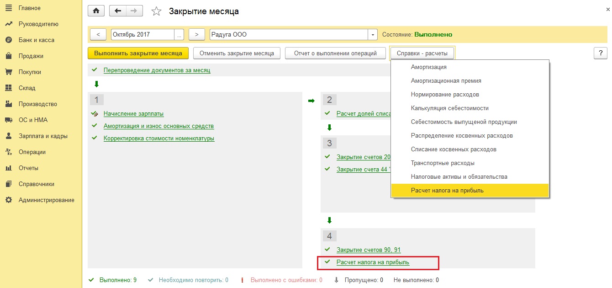Select Калькуляция себестоимости menu entry
The width and height of the screenshot is (612, 288).
pos(443,108)
